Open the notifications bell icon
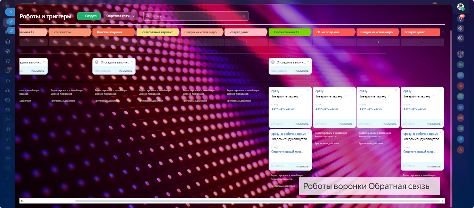 point(461,19)
